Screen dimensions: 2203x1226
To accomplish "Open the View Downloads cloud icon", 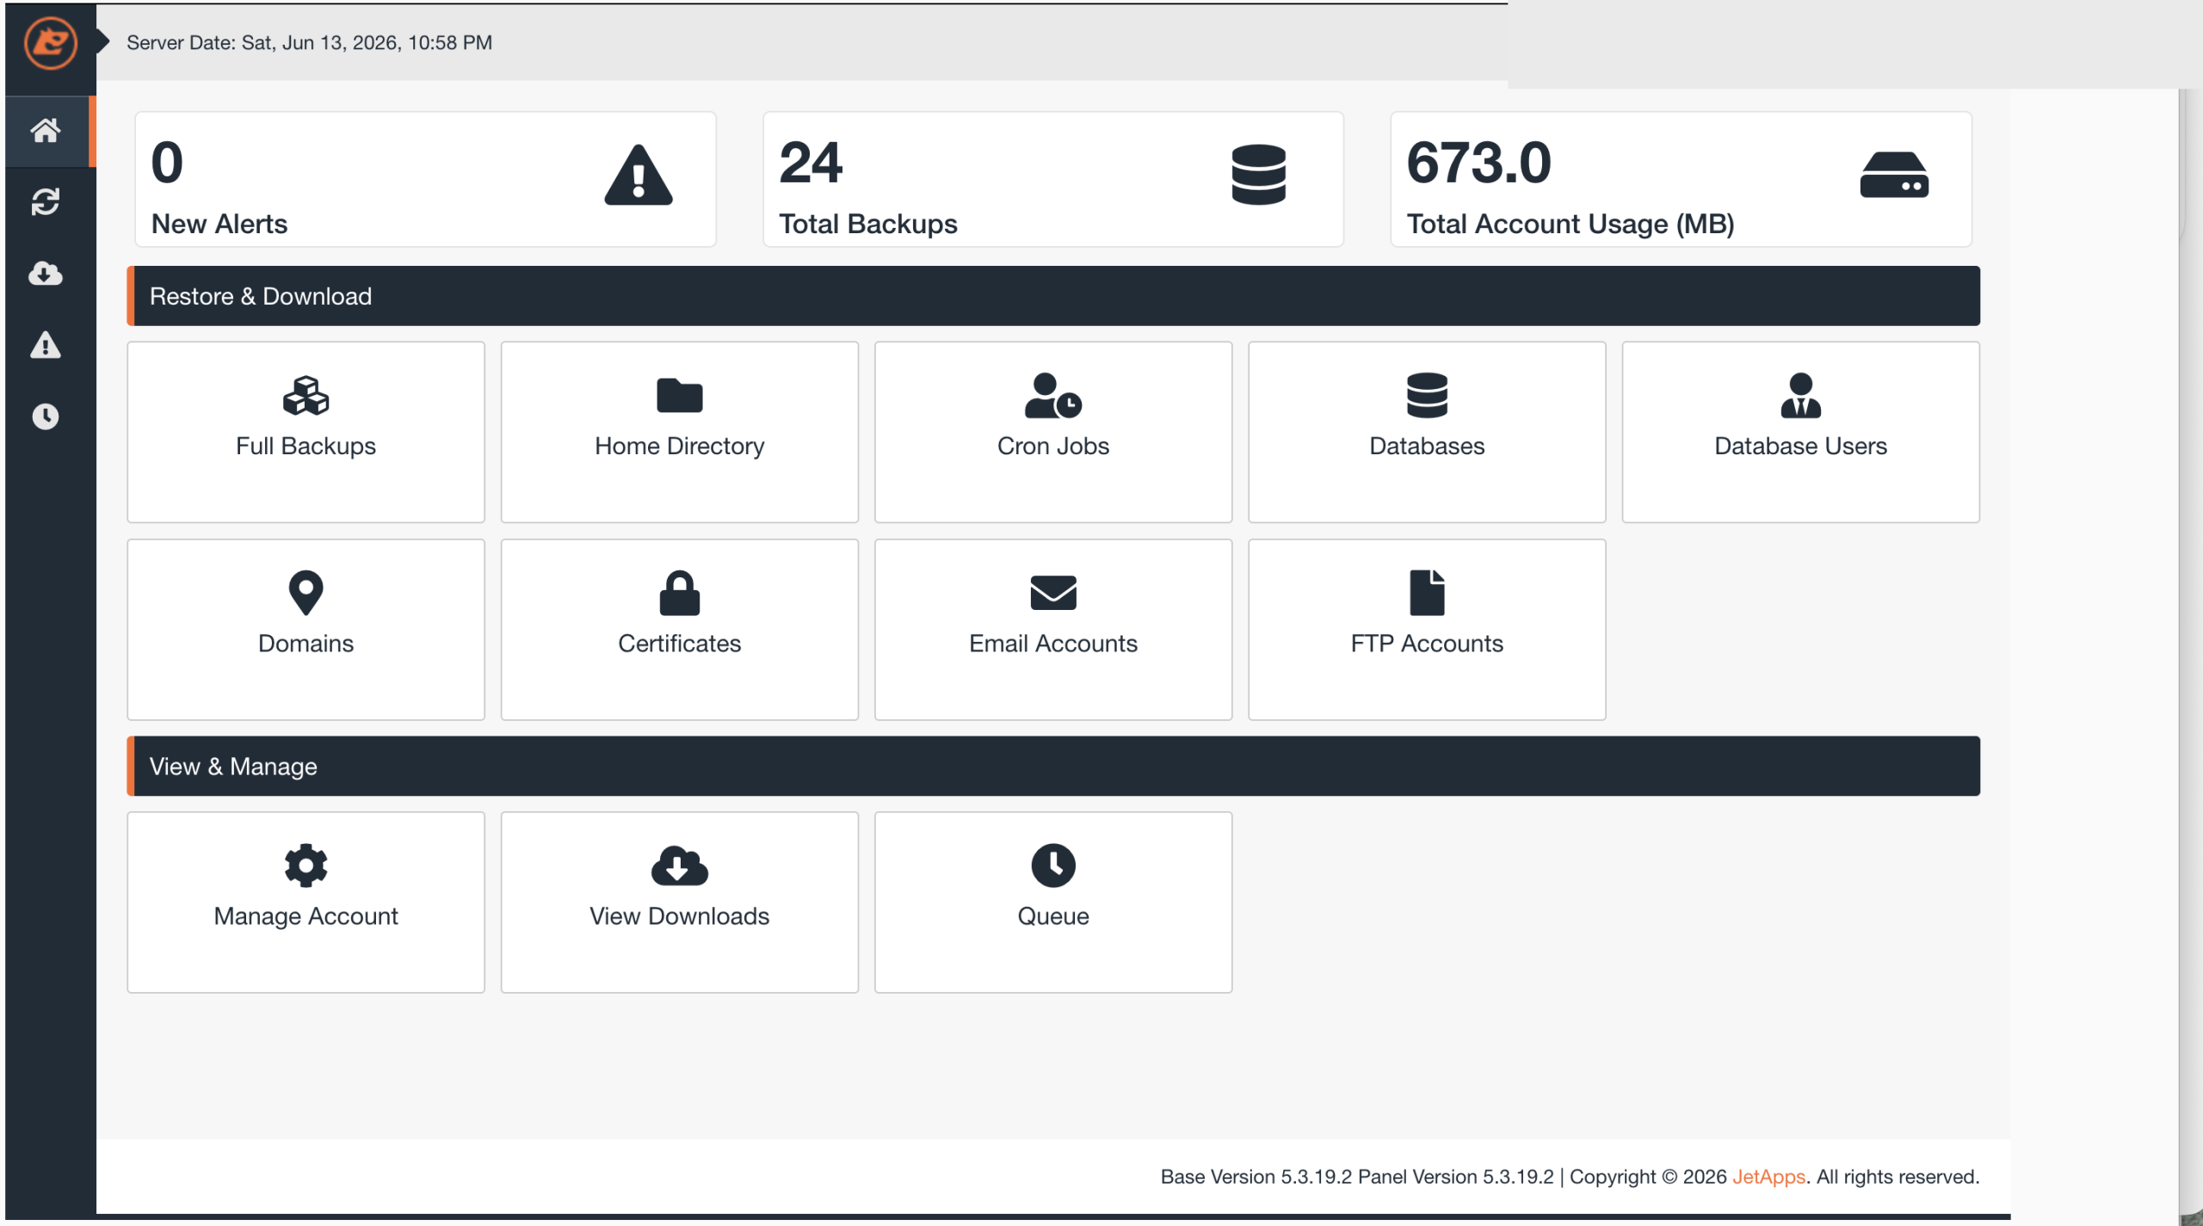I will click(680, 866).
